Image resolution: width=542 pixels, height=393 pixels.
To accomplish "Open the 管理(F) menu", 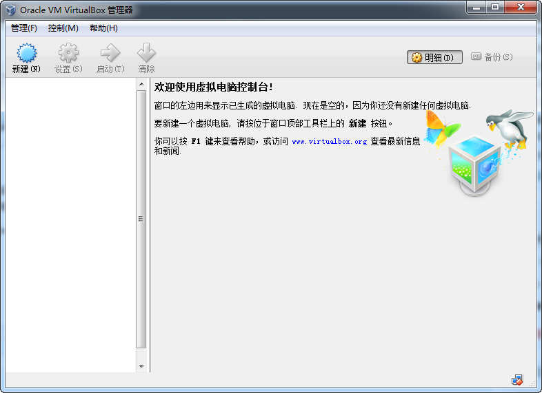I will [x=24, y=28].
